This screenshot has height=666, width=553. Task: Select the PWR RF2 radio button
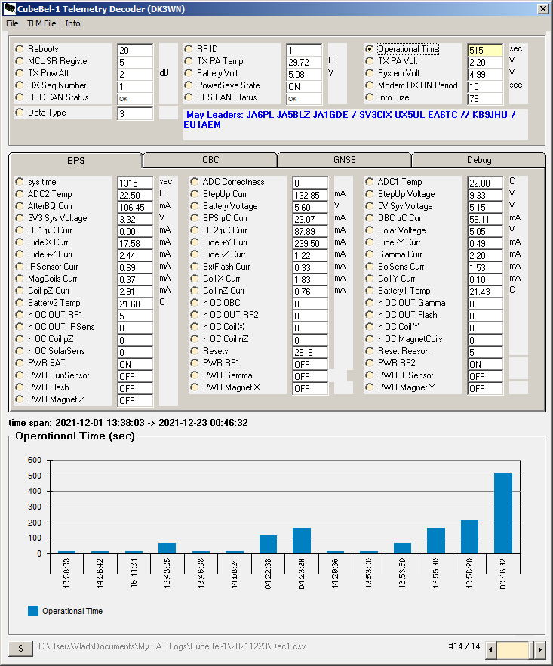point(369,363)
